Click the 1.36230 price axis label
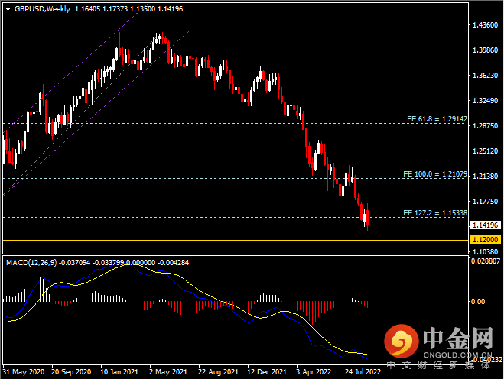Viewport: 504px width, 379px height. coord(486,76)
